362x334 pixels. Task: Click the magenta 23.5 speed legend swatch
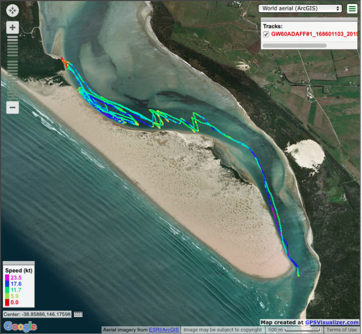pyautogui.click(x=7, y=278)
